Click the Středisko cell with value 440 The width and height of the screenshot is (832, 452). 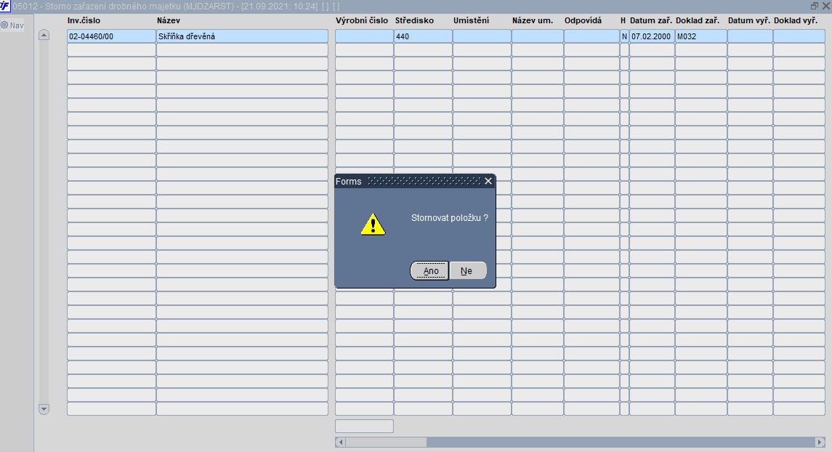click(423, 36)
